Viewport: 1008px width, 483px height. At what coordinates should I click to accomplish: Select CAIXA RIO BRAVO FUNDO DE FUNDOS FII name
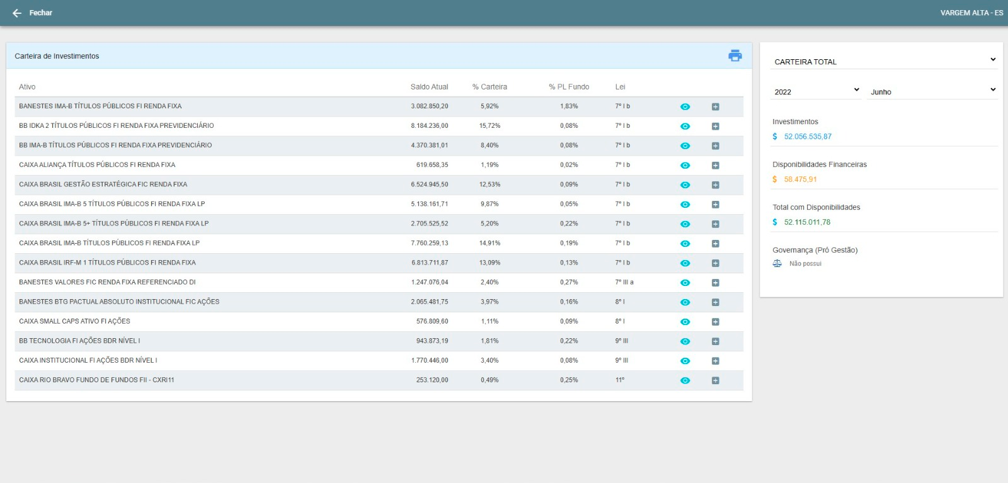[x=96, y=380]
